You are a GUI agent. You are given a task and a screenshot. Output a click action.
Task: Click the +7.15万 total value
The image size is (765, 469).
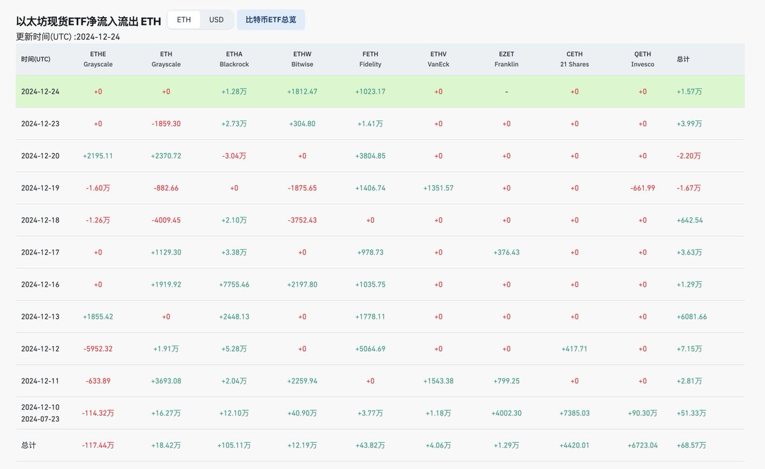tap(689, 349)
